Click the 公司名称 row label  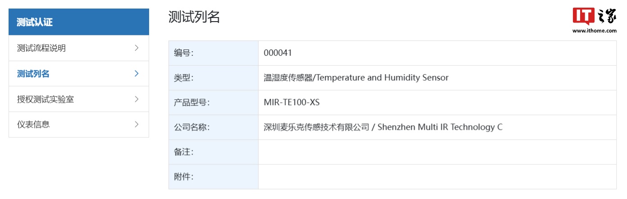(x=192, y=127)
